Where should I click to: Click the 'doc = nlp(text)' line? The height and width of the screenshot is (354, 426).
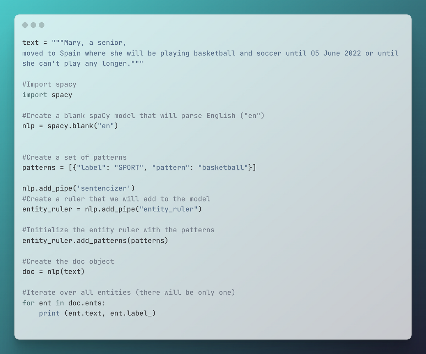(54, 272)
